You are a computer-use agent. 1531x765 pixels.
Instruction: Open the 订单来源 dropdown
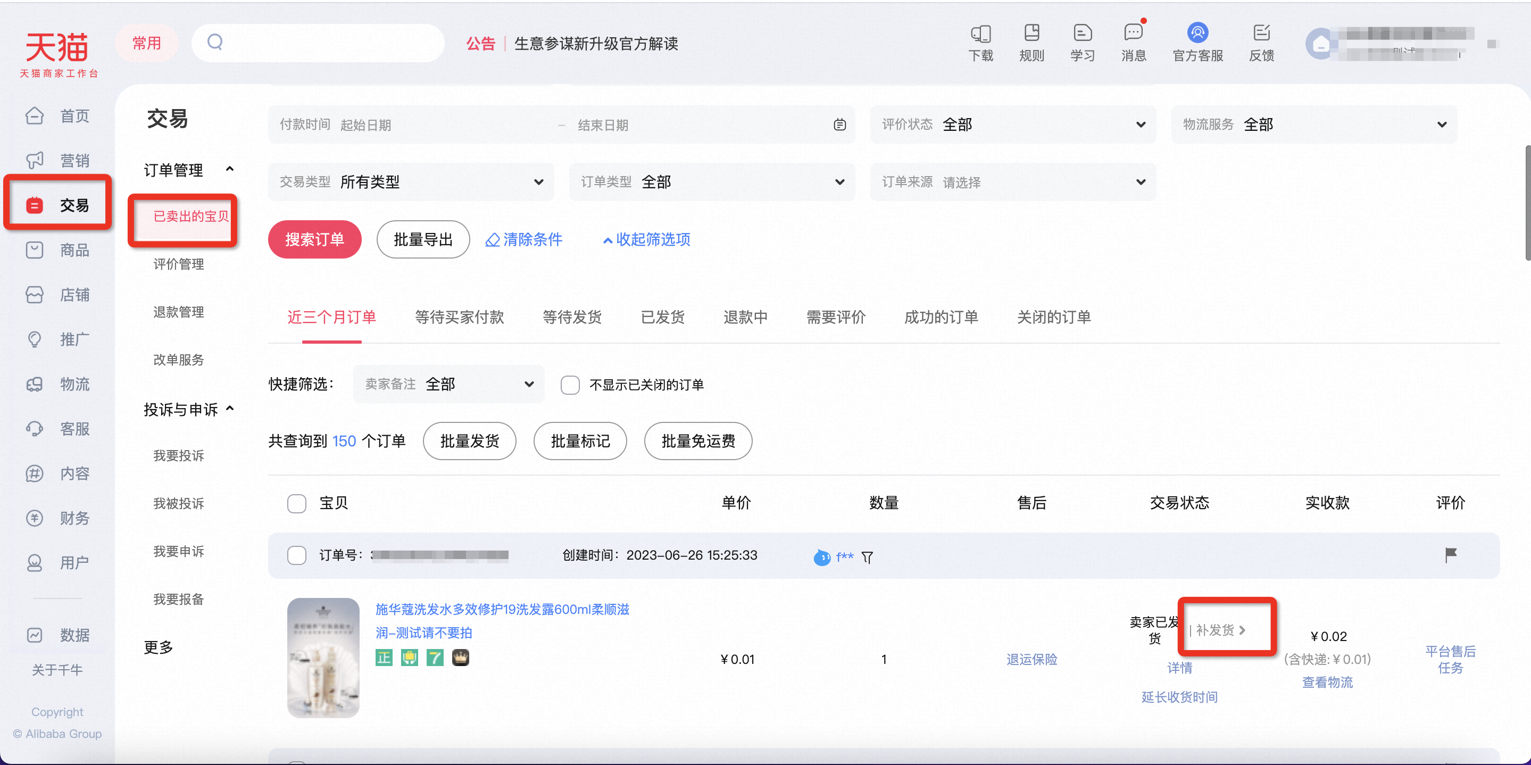pyautogui.click(x=1013, y=181)
